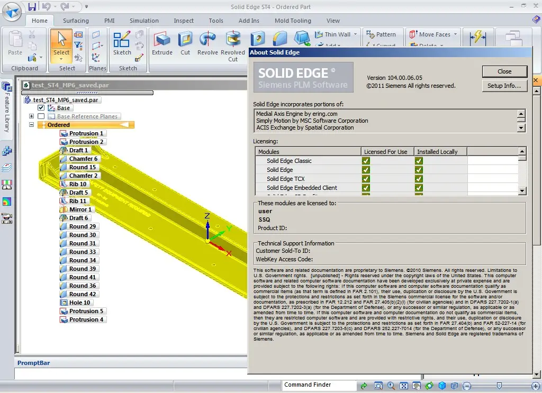Screen dimensions: 542x393
Task: Click the Rotate view icon in status bar
Action: click(x=429, y=386)
